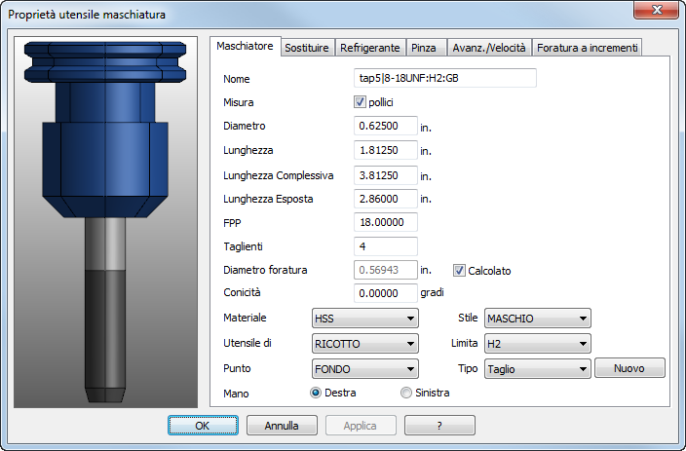Click the Diametro input field

386,126
